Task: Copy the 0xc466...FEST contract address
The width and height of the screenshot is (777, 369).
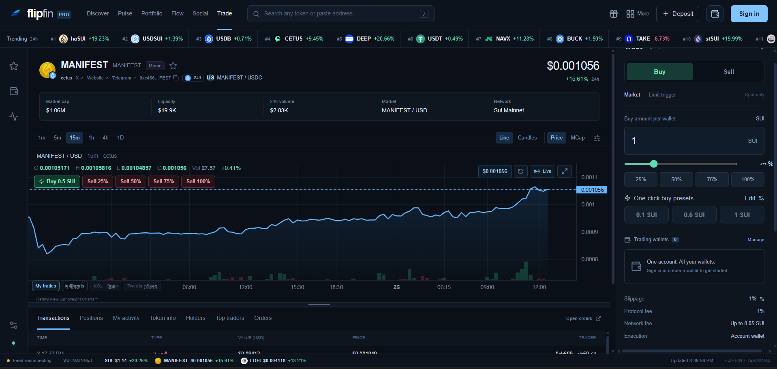Action: click(176, 78)
